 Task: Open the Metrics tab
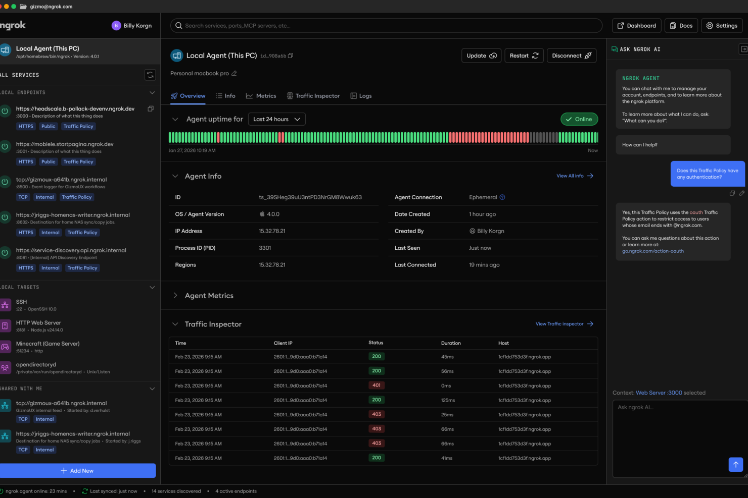(x=261, y=96)
